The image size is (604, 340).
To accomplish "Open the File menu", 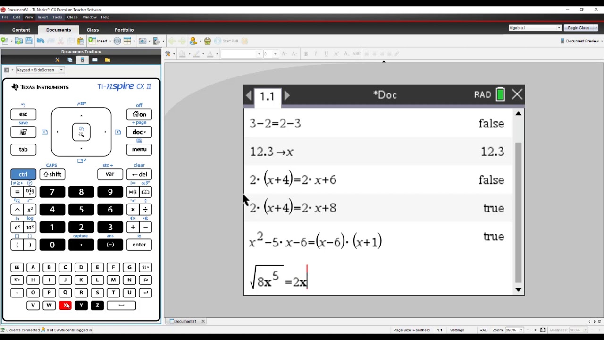I will [x=5, y=17].
